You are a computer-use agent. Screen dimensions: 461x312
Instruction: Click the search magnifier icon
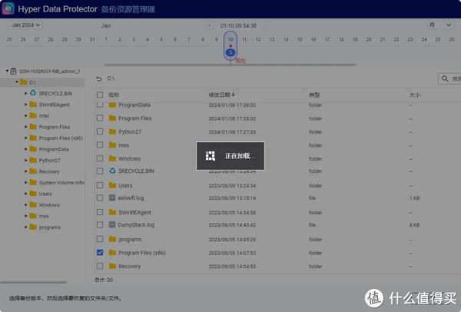pos(445,78)
